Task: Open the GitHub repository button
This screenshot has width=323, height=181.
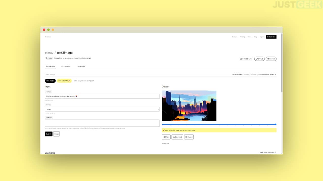Action: (x=259, y=59)
